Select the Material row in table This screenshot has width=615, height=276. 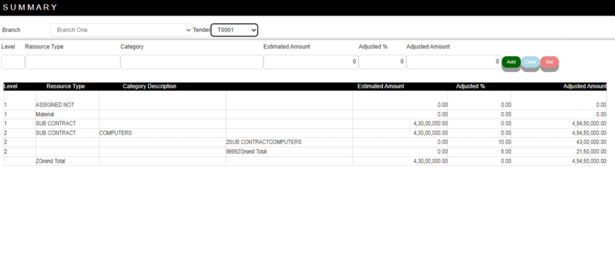tap(45, 114)
